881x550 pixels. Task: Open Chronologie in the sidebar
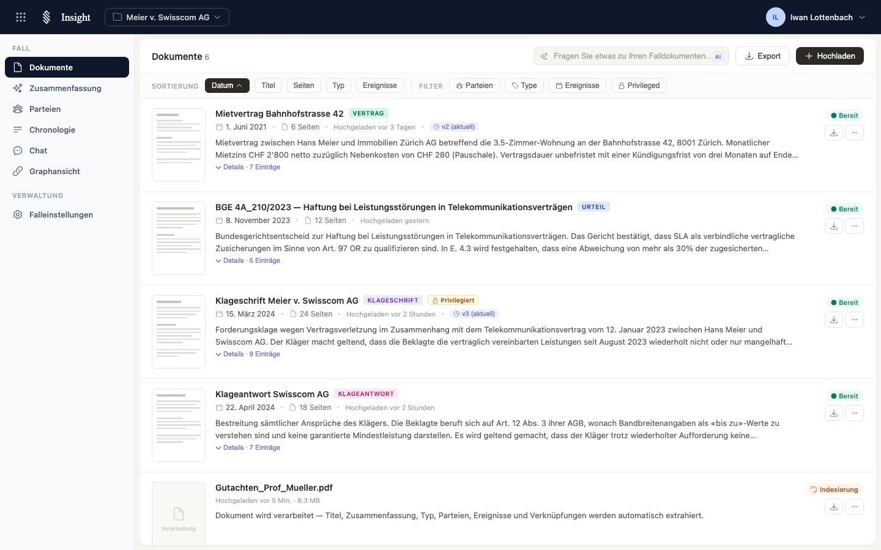pos(67,130)
